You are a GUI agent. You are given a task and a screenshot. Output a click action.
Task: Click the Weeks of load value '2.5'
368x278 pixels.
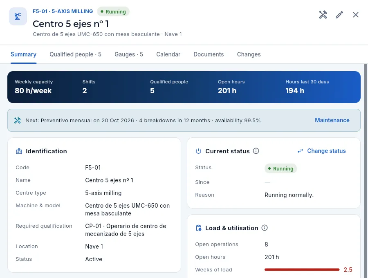348,269
